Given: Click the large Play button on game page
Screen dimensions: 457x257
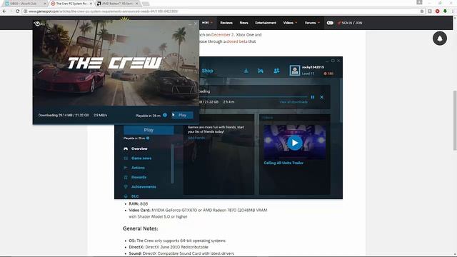Looking at the screenshot, I should click(x=149, y=130).
